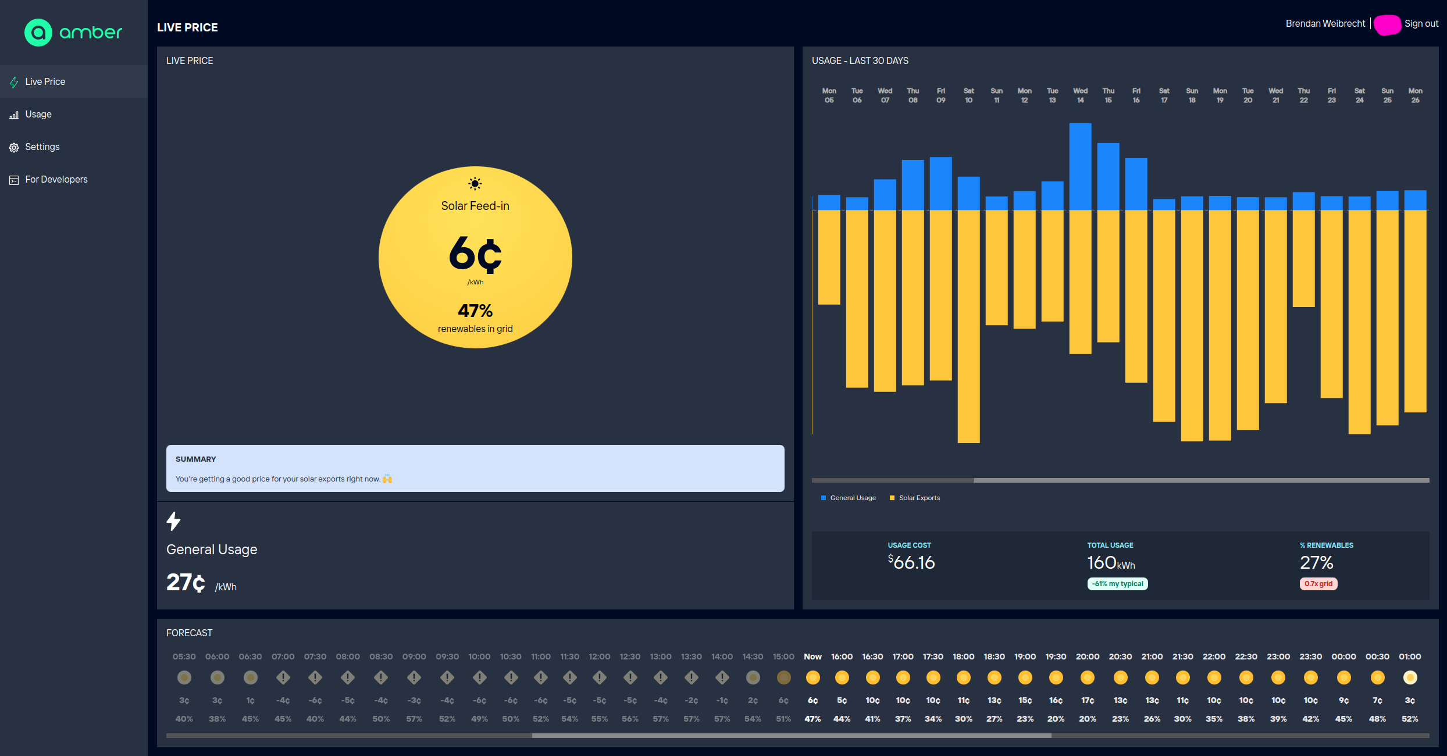The image size is (1447, 756).
Task: Select the 20:00 forecast time slot
Action: (x=1087, y=677)
